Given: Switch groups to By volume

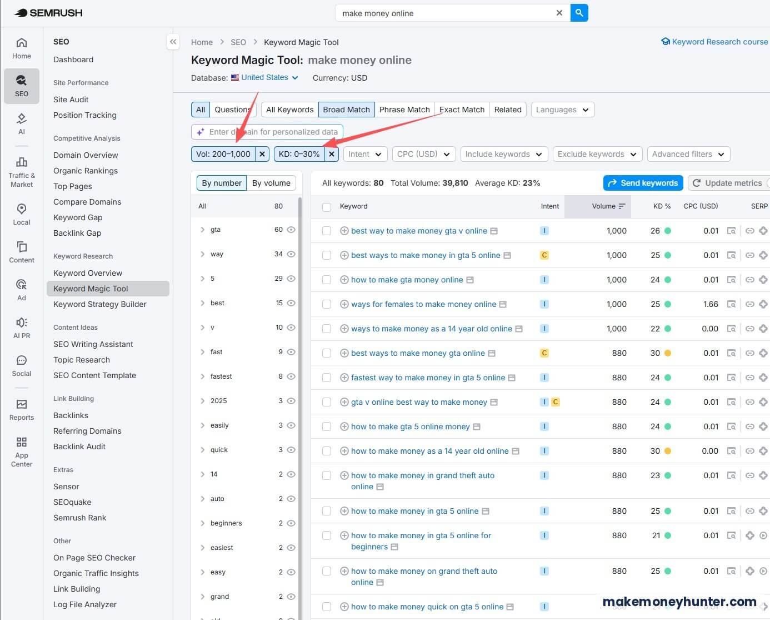Looking at the screenshot, I should (271, 183).
